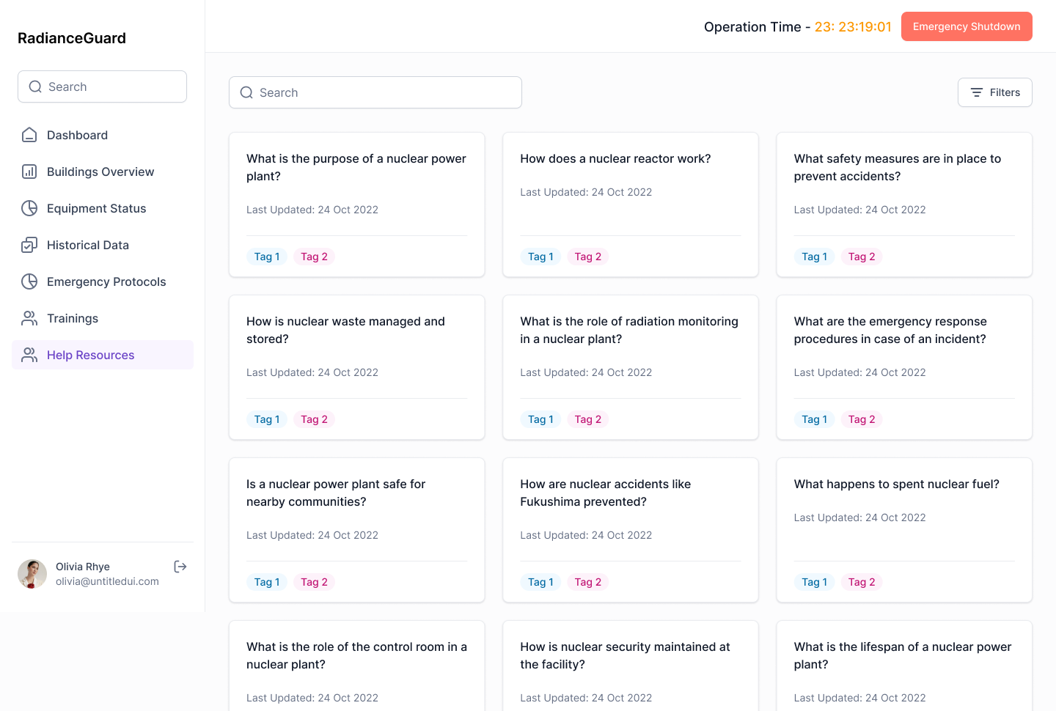Click the logout icon beside Olivia Rhye
The width and height of the screenshot is (1056, 711).
pyautogui.click(x=180, y=567)
